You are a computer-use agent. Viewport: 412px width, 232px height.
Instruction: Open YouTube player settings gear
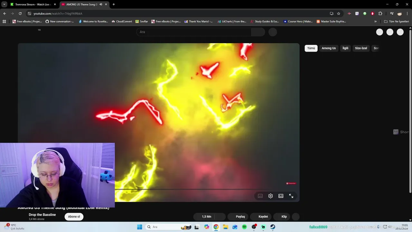point(270,196)
